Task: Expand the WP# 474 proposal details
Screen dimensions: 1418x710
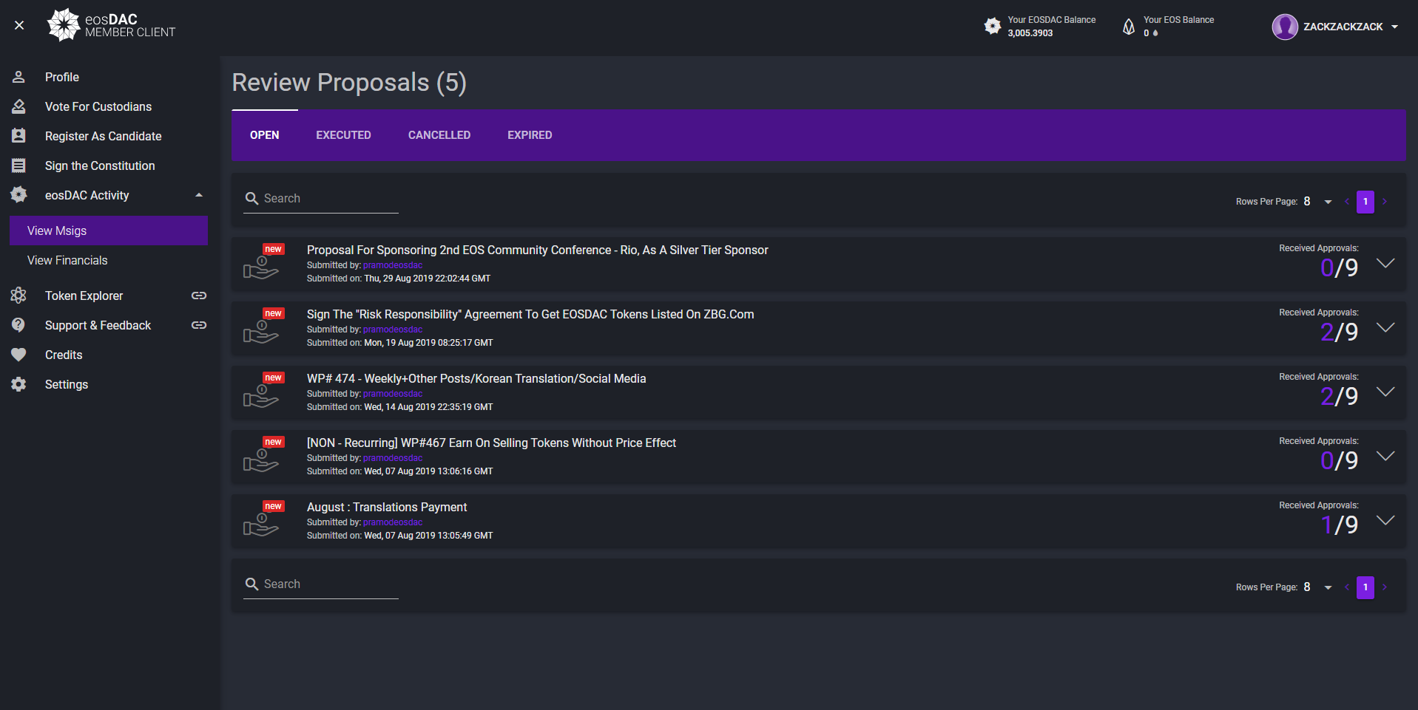Action: (1385, 392)
